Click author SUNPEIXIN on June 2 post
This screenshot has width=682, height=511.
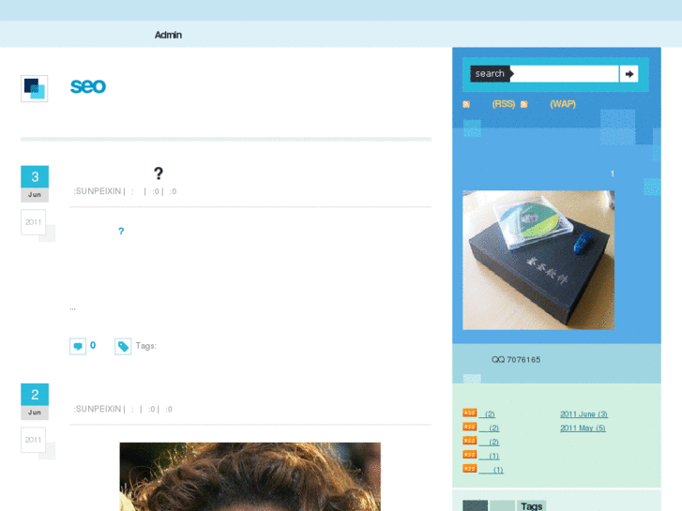99,409
